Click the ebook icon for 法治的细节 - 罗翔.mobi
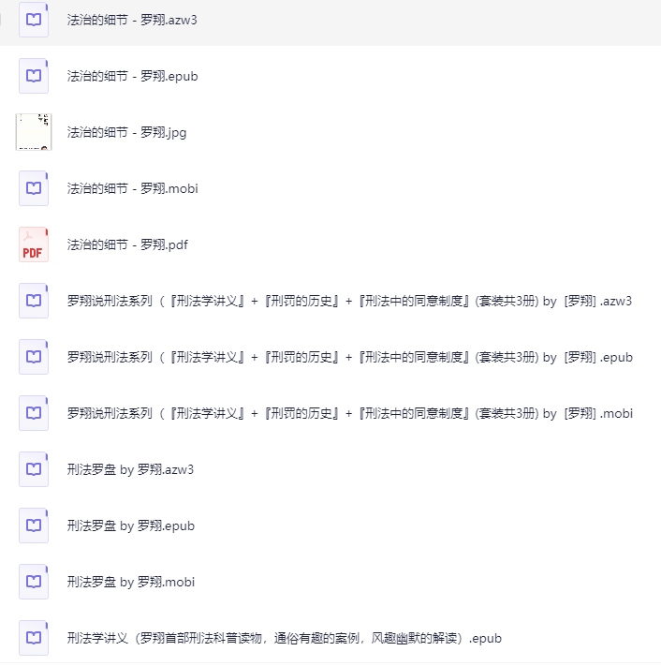The width and height of the screenshot is (661, 666). pyautogui.click(x=34, y=188)
